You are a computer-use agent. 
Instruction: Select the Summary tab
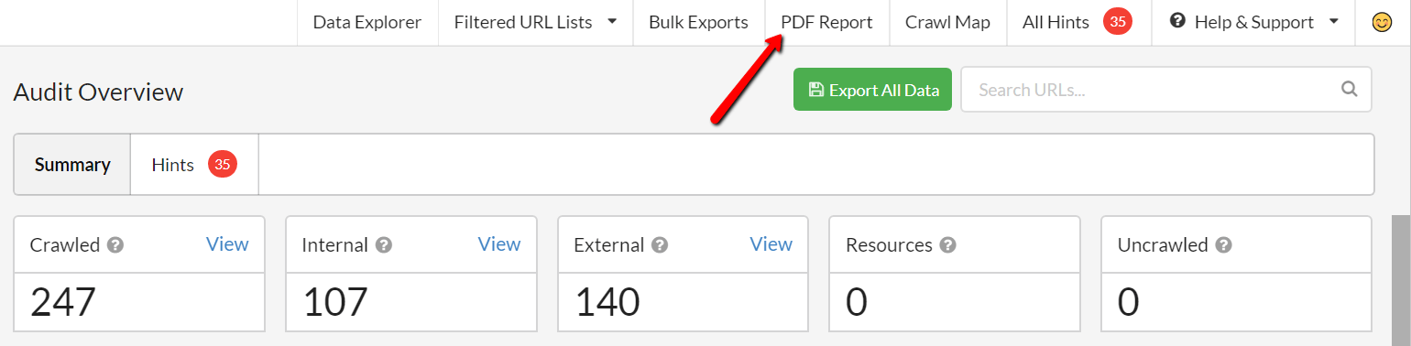coord(72,165)
